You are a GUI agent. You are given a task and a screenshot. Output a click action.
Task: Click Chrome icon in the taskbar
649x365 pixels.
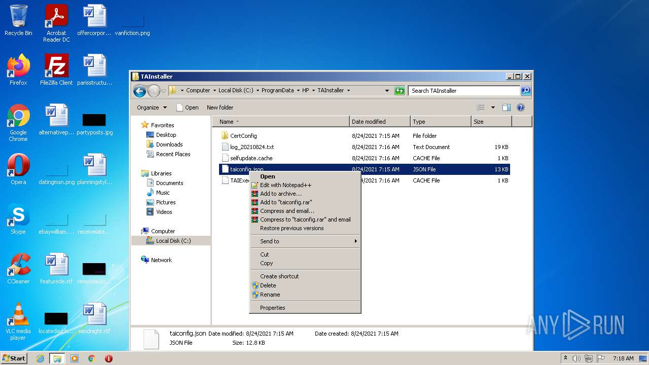tap(91, 358)
